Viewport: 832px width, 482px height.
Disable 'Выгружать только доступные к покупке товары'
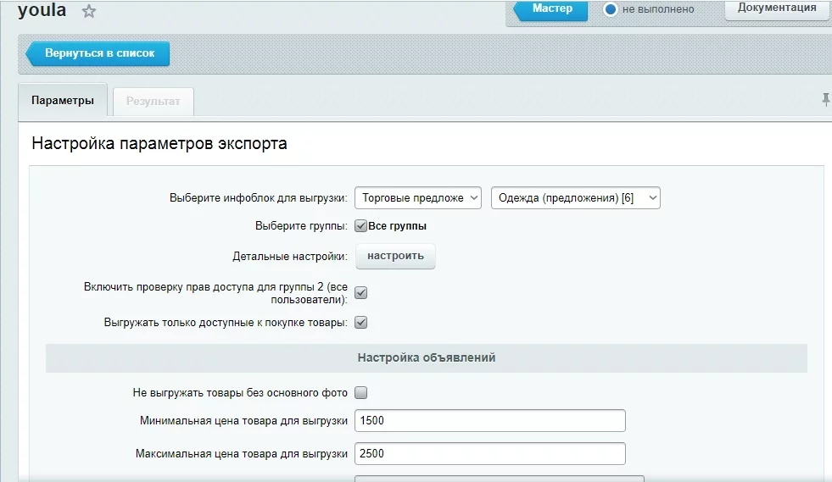[360, 323]
